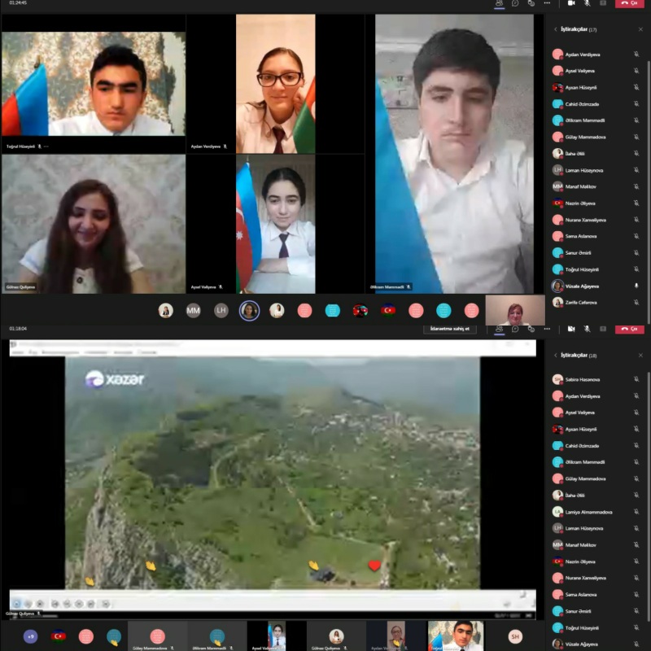The height and width of the screenshot is (651, 651).
Task: Click Manaf Malikov MM avatar in upper list
Action: click(x=557, y=186)
